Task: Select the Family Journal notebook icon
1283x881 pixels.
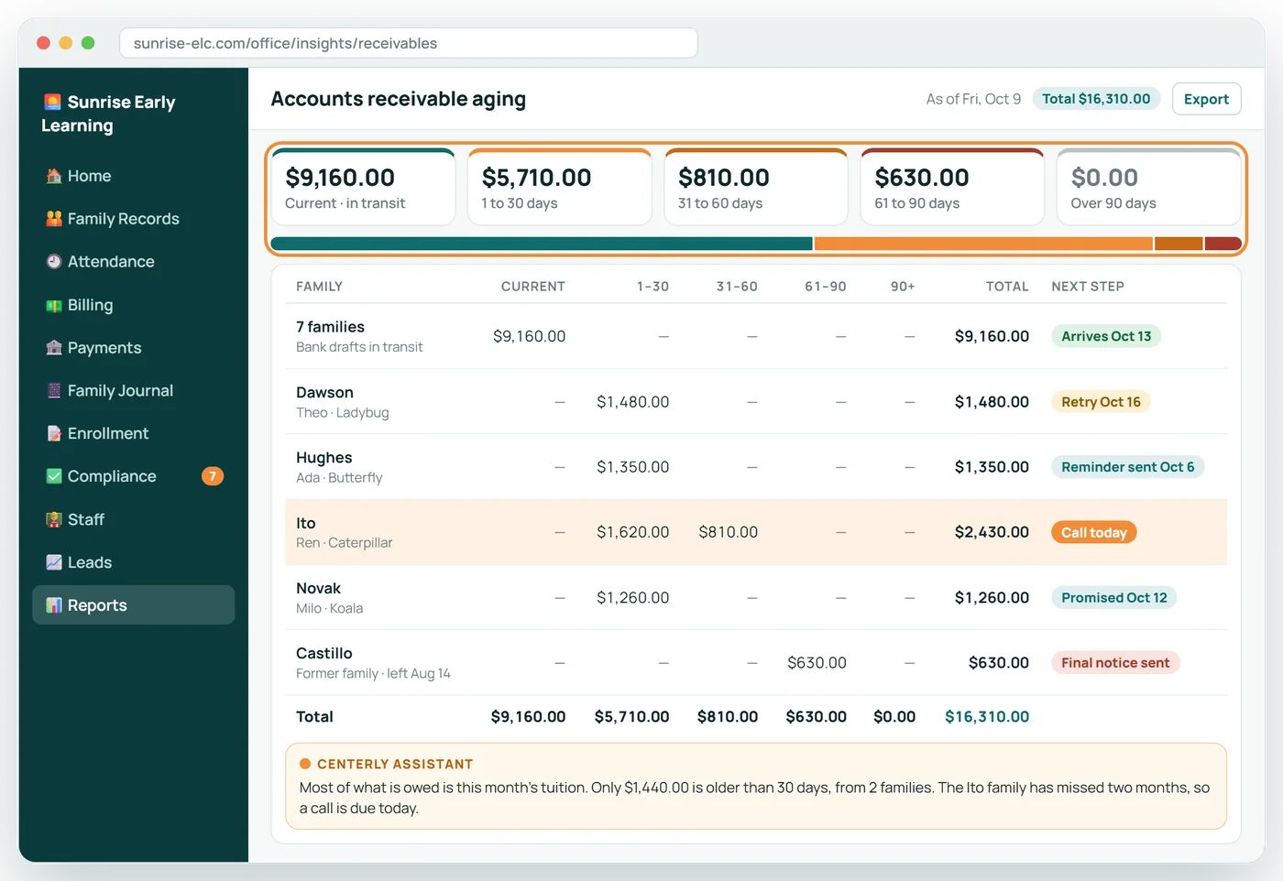Action: (x=54, y=390)
